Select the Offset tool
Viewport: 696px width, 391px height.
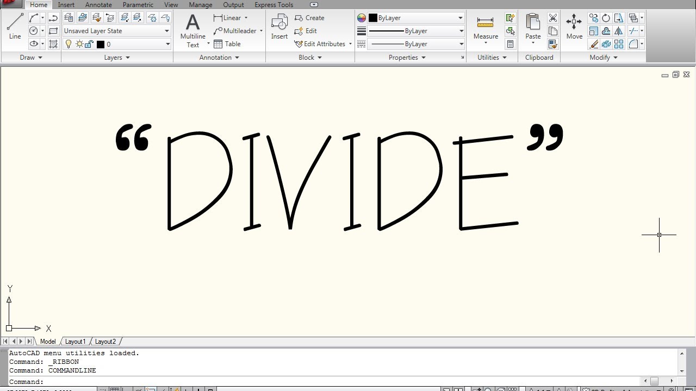click(606, 31)
